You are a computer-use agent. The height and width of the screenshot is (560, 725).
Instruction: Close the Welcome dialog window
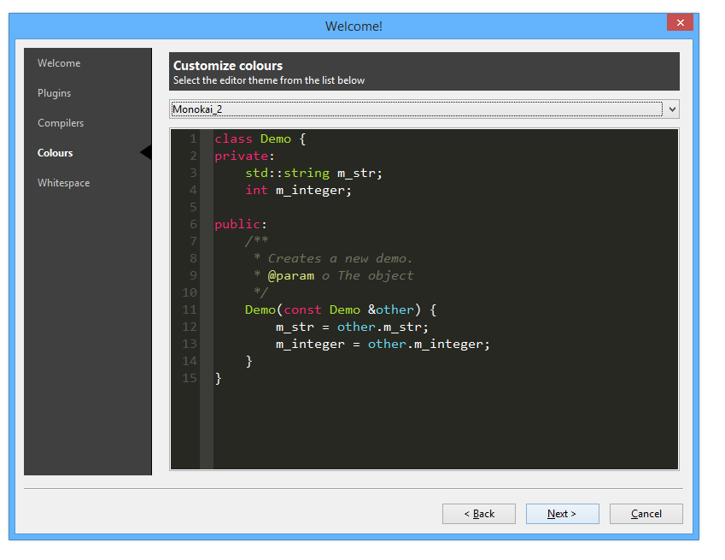click(680, 23)
